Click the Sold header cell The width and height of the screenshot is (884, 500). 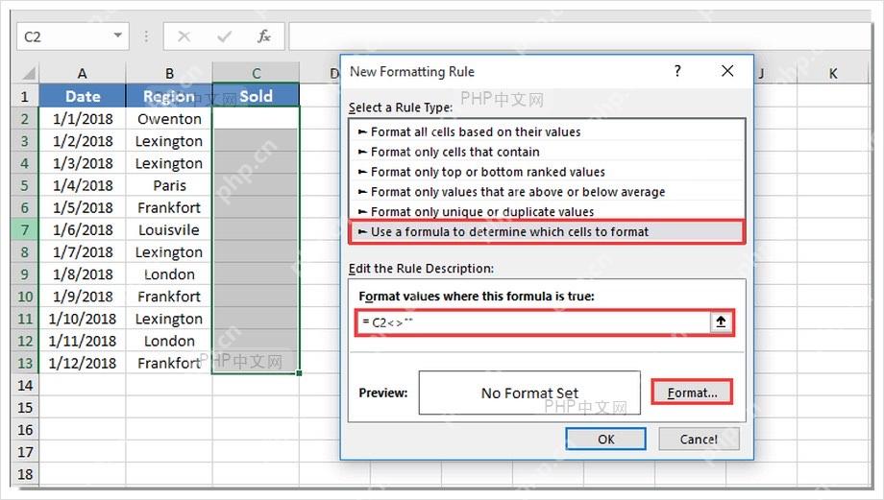(x=256, y=96)
